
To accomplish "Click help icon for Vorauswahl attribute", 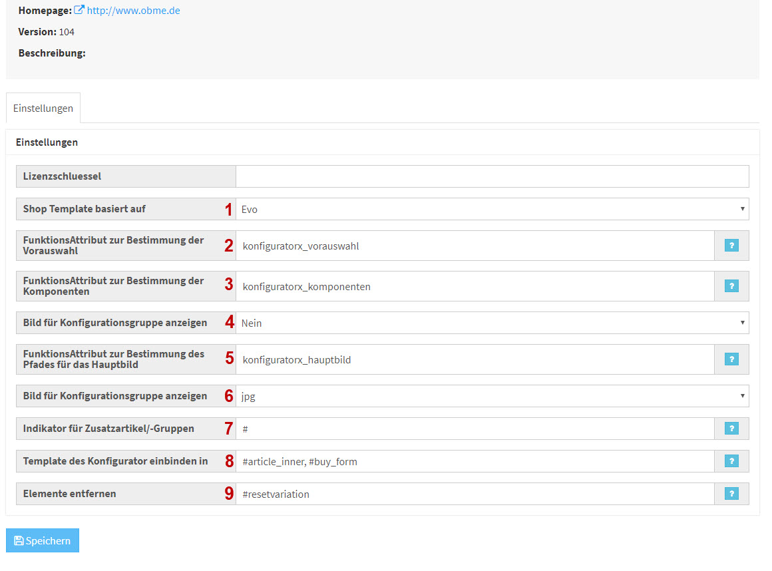I will pos(731,246).
